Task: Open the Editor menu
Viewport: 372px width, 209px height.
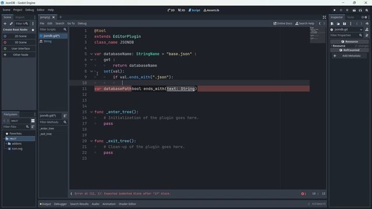Action: pos(41,10)
